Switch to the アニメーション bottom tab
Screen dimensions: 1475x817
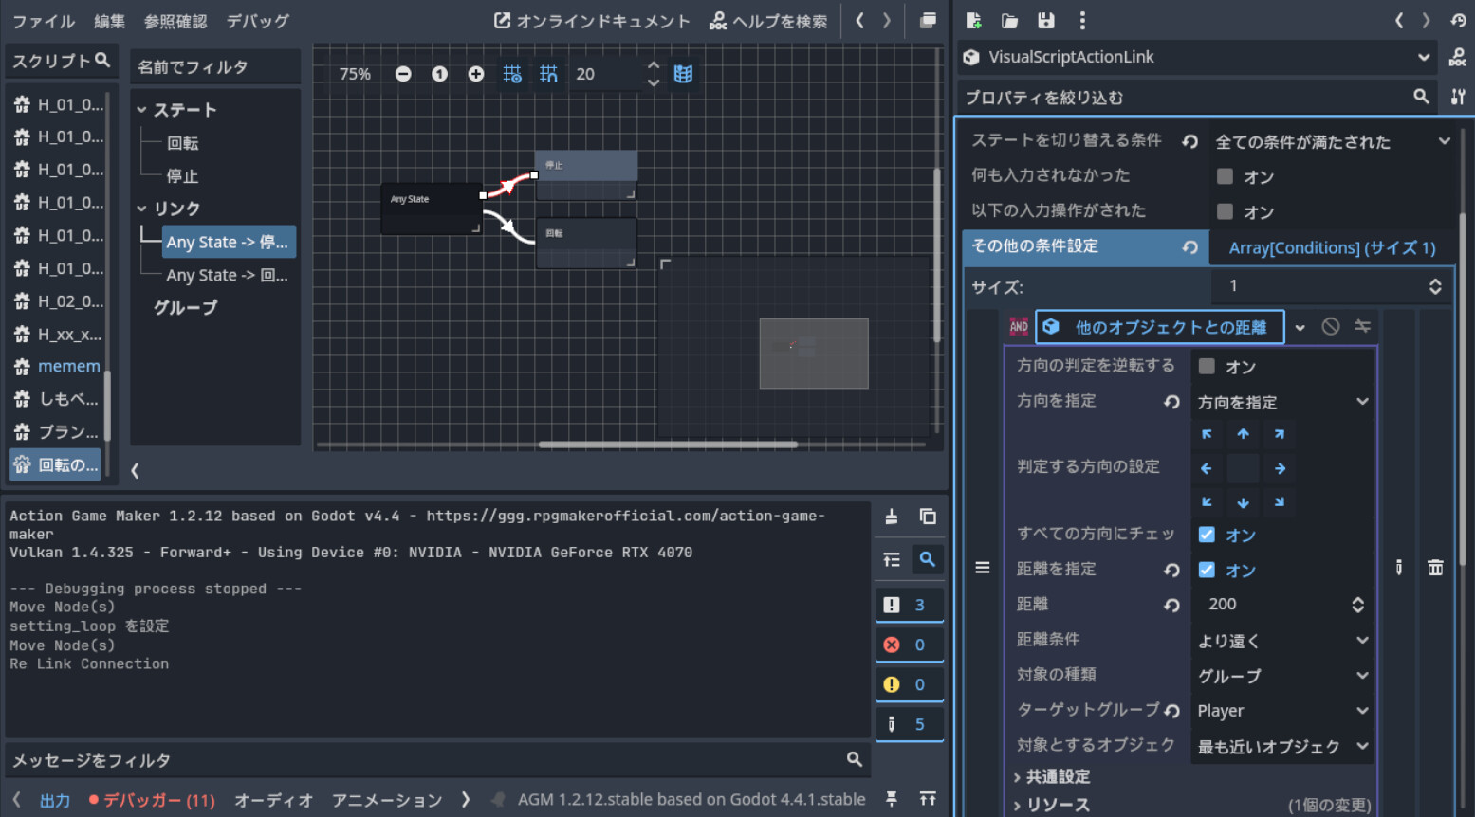point(387,800)
